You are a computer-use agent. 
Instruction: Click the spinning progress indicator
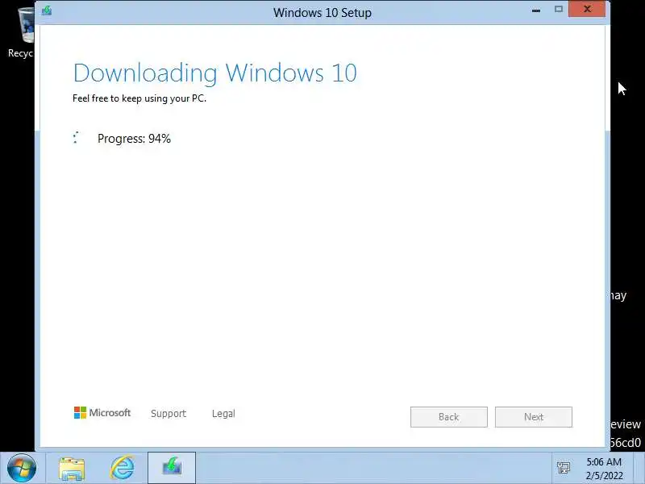[76, 137]
